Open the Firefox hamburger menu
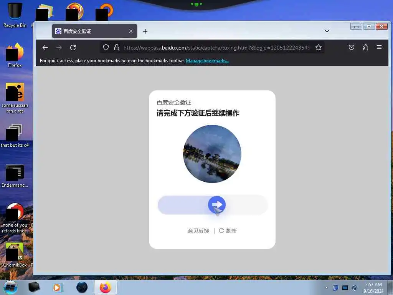 pos(379,47)
